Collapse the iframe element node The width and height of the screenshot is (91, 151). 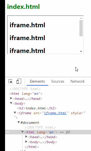click(x=15, y=113)
